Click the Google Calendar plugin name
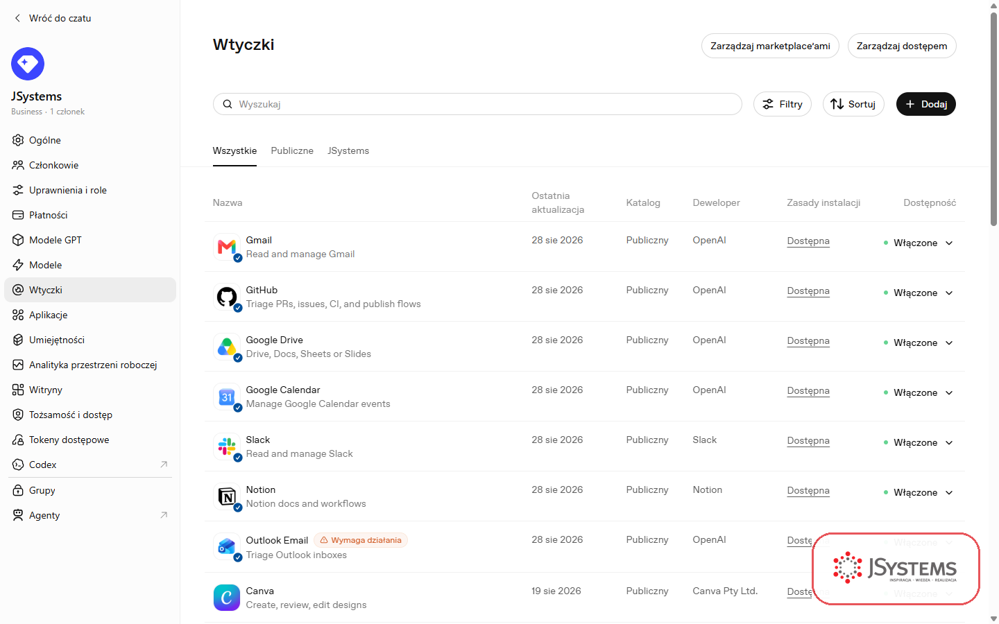The height and width of the screenshot is (624, 999). click(x=283, y=390)
